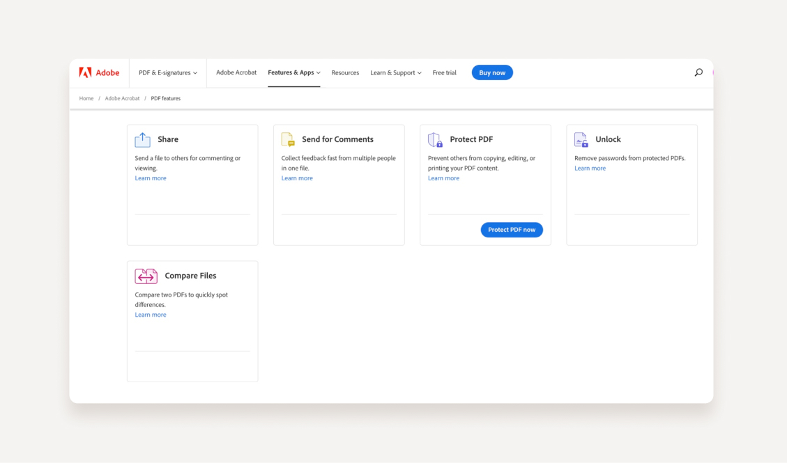Click Learn more under Unlock
Viewport: 787px width, 463px height.
click(x=590, y=168)
